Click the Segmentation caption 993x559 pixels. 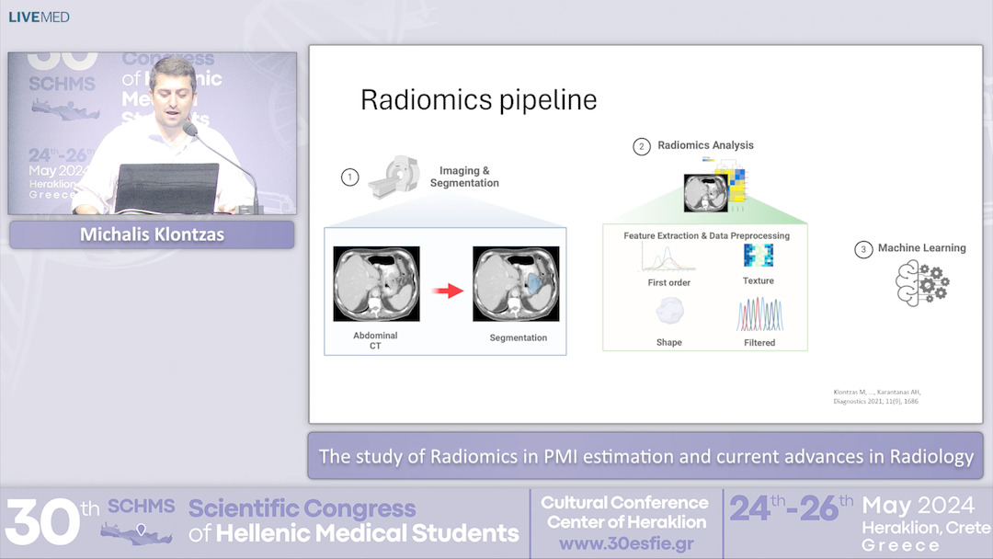click(x=518, y=338)
